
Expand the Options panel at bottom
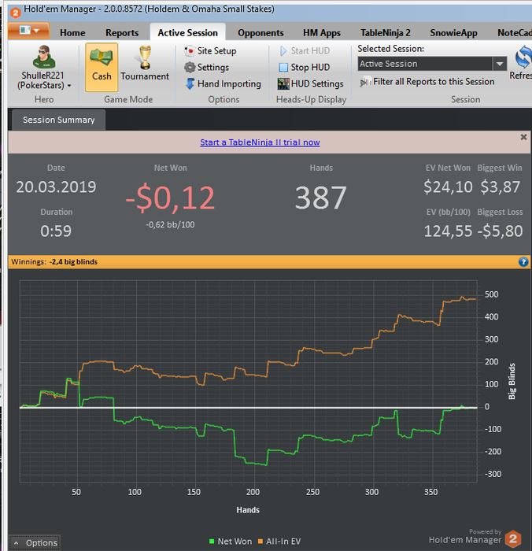point(35,542)
